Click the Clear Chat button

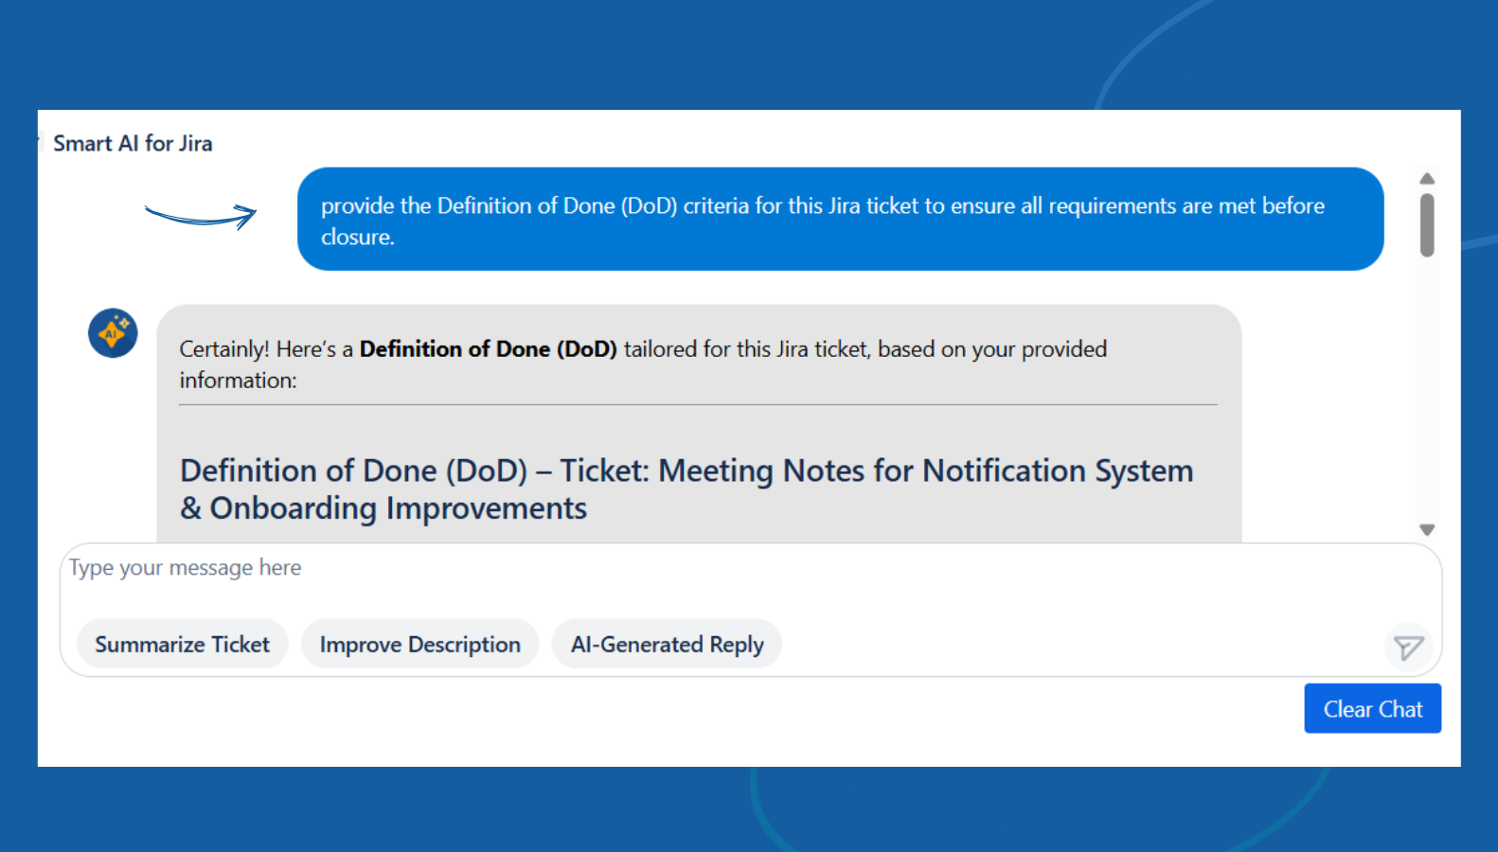pos(1372,708)
